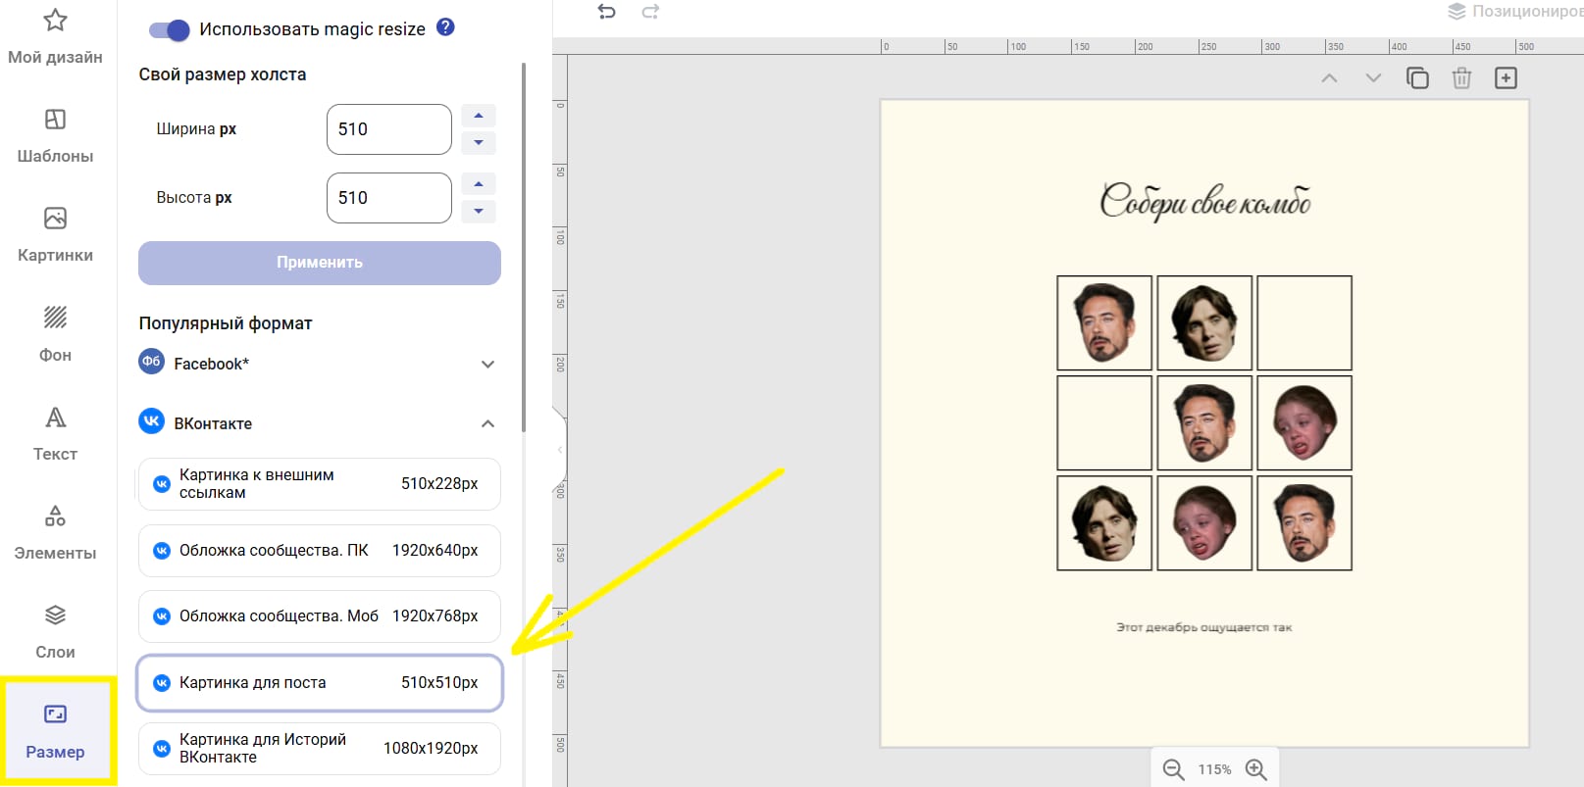1584x787 pixels.
Task: Open the magic resize help question icon
Action: (445, 27)
